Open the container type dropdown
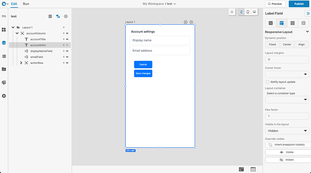The image size is (311, 173). tap(287, 100)
